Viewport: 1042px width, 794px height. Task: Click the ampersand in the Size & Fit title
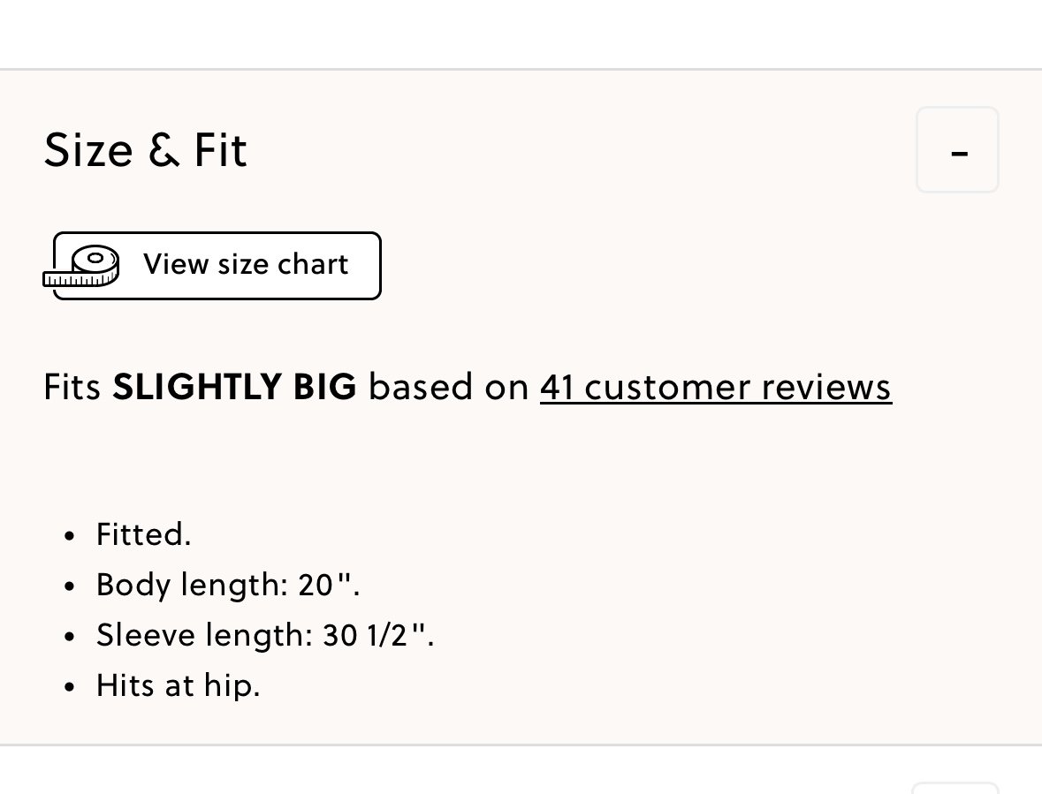point(164,150)
